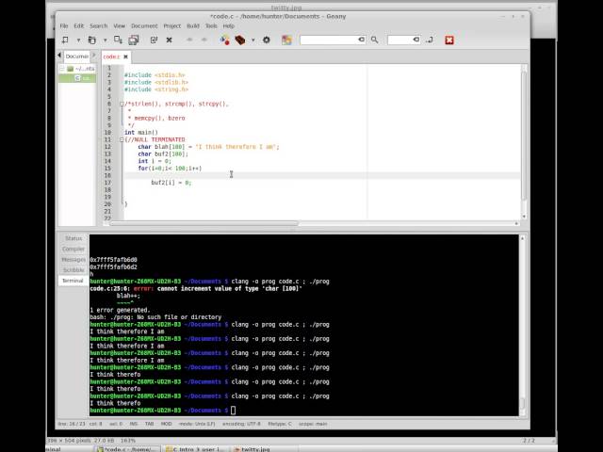
Task: Click the 'for(i=0;i< 100;i++)' line
Action: 170,169
